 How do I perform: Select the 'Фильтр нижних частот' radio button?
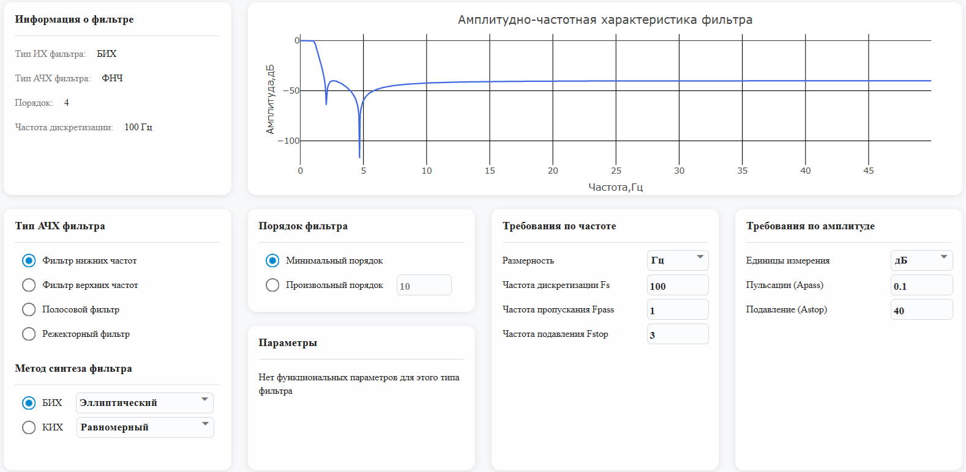coord(29,260)
